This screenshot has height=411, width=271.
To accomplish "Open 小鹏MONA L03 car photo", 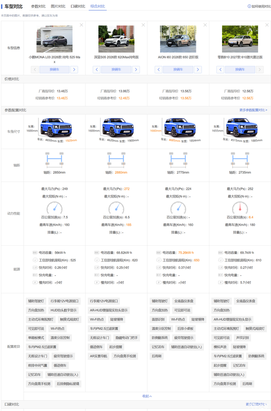I will (55, 39).
